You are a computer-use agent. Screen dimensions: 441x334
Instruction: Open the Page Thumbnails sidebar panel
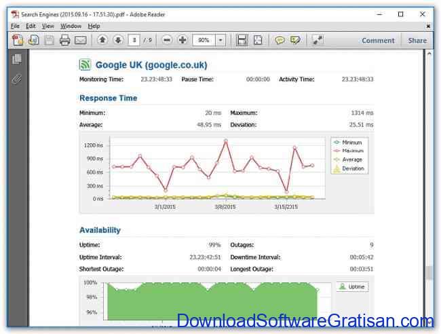pyautogui.click(x=16, y=59)
